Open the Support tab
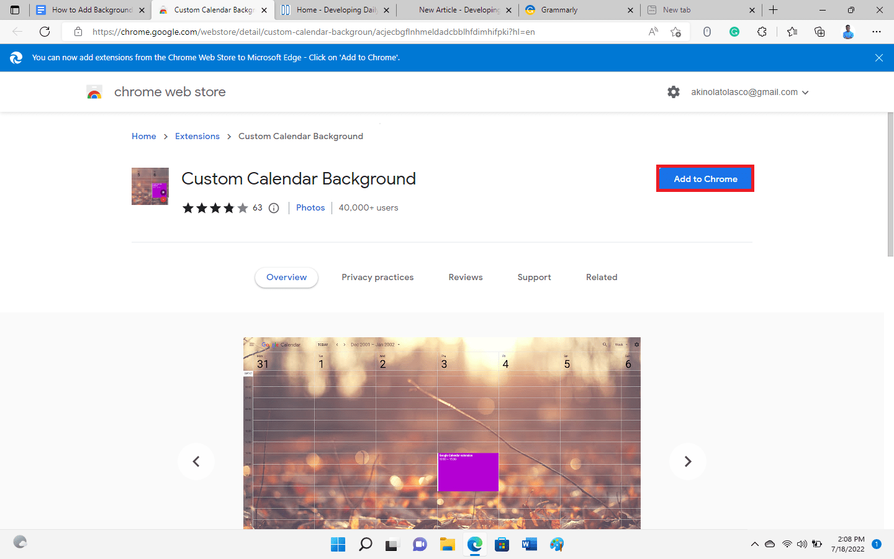Viewport: 894px width, 559px height. point(535,278)
